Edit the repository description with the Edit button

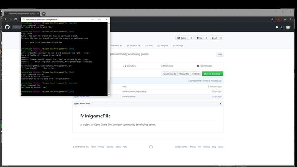click(220, 54)
